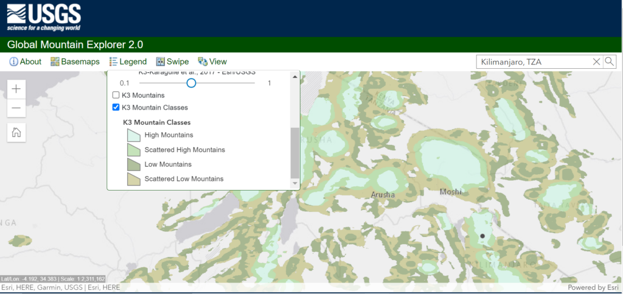Click the High Mountains color swatch
This screenshot has height=294, width=623.
(133, 135)
